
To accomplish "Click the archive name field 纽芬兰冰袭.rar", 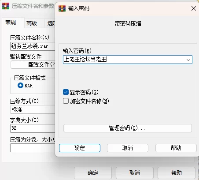I will pos(33,46).
